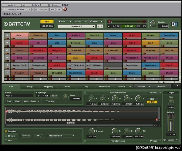The width and height of the screenshot is (182, 151).
Task: Go to the previous kit with left arrow
Action: pos(99,26)
